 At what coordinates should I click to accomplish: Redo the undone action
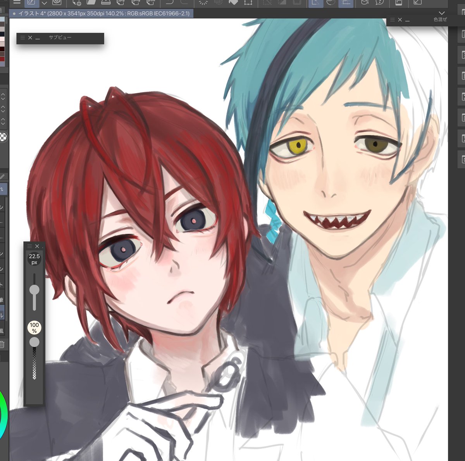[184, 2]
